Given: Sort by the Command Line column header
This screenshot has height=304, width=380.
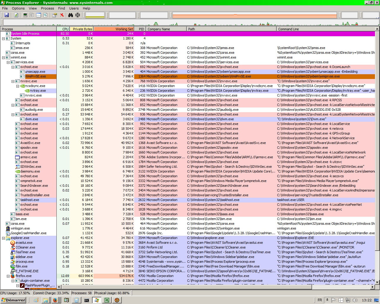Looking at the screenshot, I should click(x=326, y=29).
